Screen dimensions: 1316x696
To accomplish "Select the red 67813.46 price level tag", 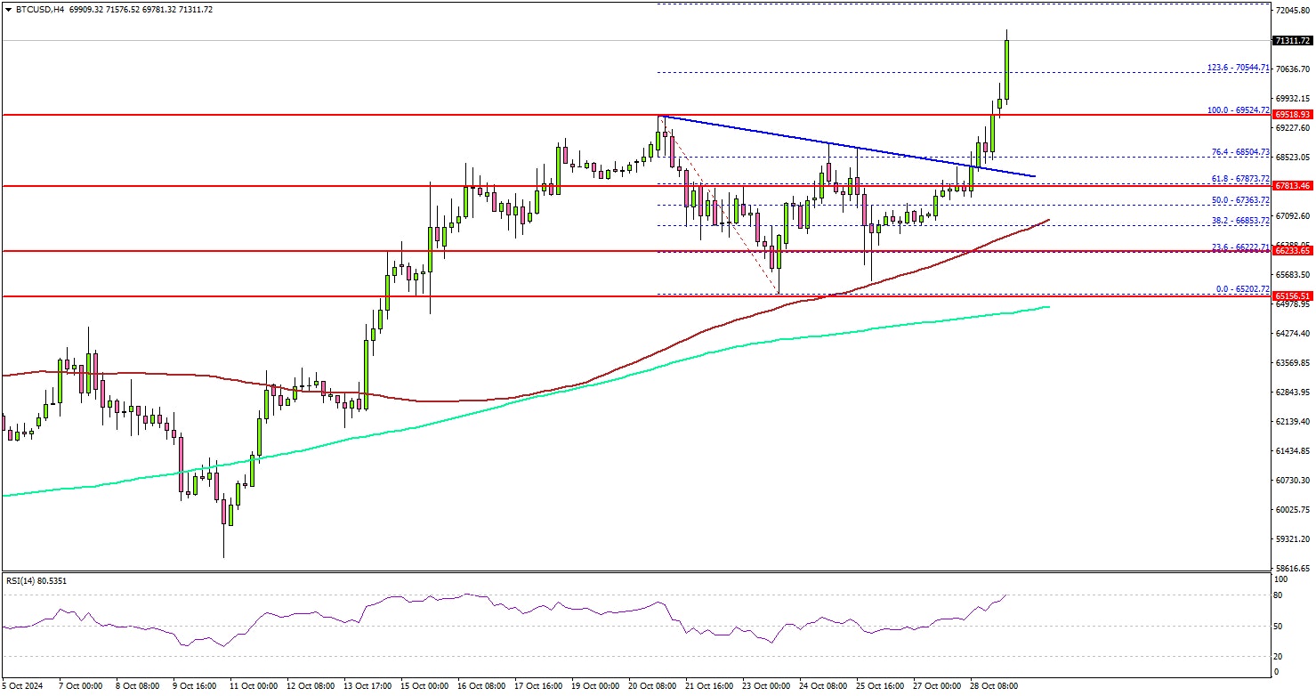I will pyautogui.click(x=1291, y=186).
